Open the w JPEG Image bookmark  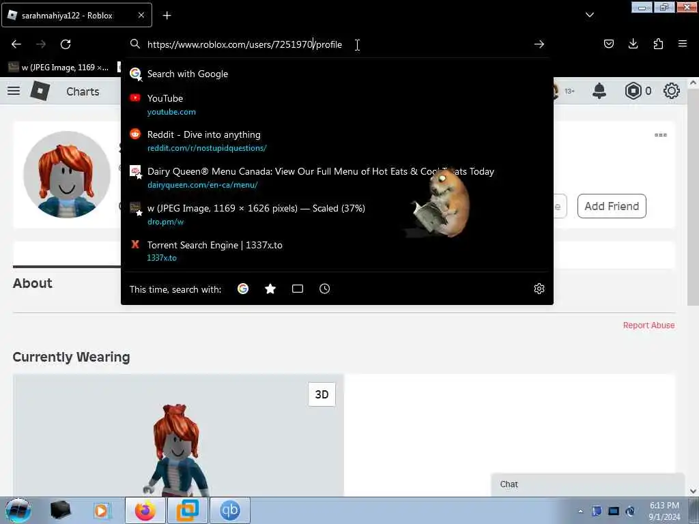59,68
